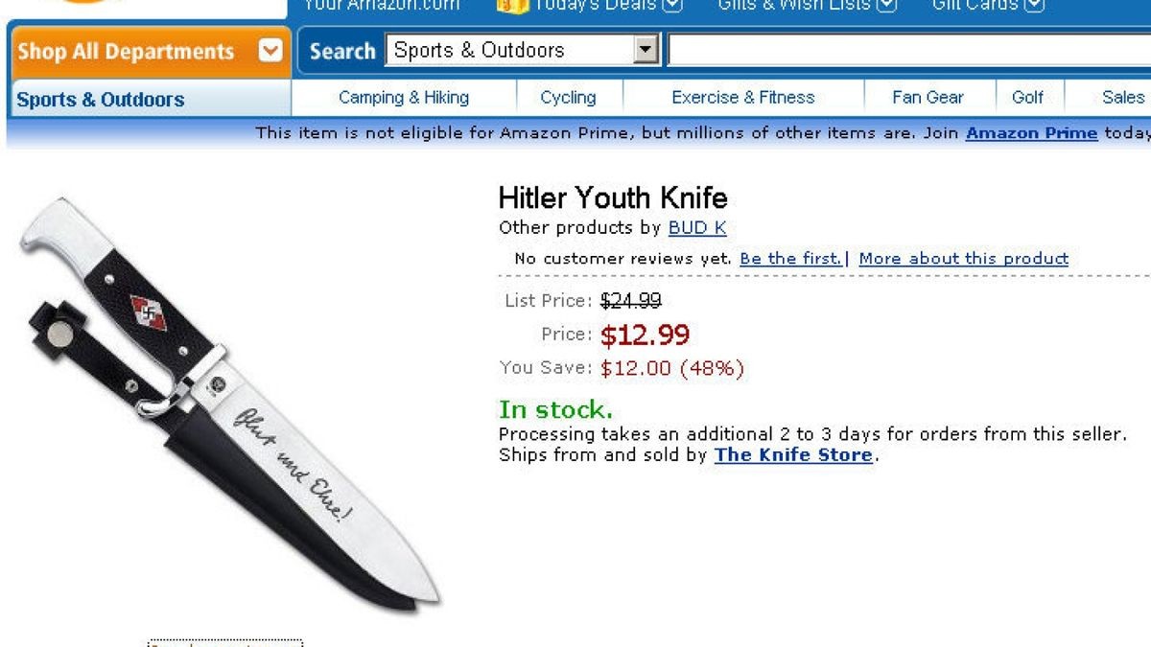Screen dimensions: 1151x647
Task: Go to the Golf category
Action: click(x=1027, y=97)
